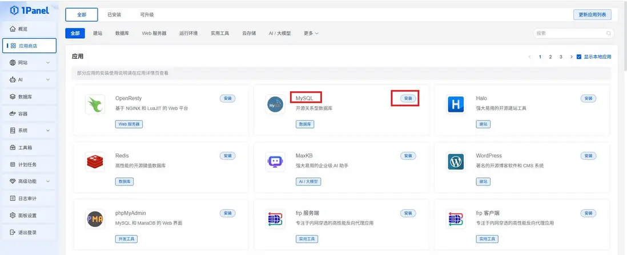
Task: Expand the 网站 sidebar menu
Action: [29, 63]
